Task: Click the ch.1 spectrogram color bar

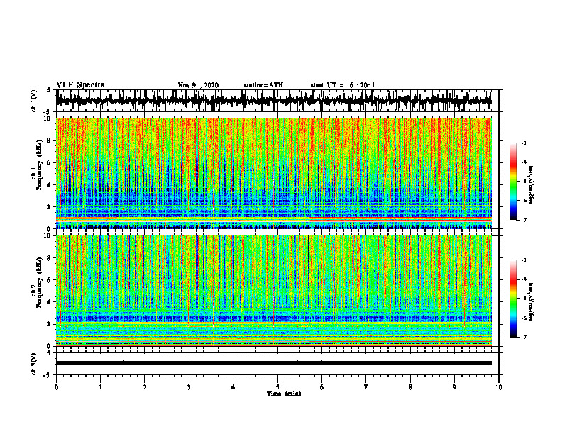Action: [514, 182]
